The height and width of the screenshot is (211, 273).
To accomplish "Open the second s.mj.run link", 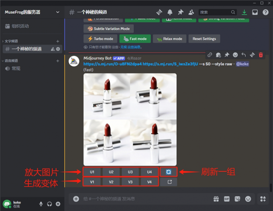I will click(170, 64).
